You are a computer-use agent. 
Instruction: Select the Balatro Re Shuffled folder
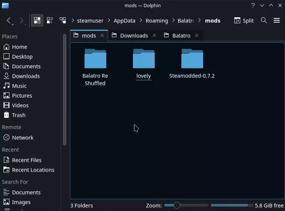click(95, 67)
